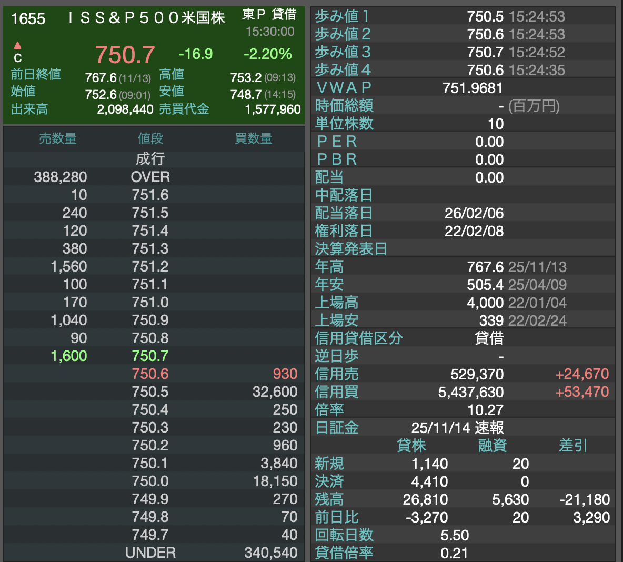Viewport: 623px width, 562px height.
Task: Click the 信用売 change value +24,670
Action: coord(581,374)
